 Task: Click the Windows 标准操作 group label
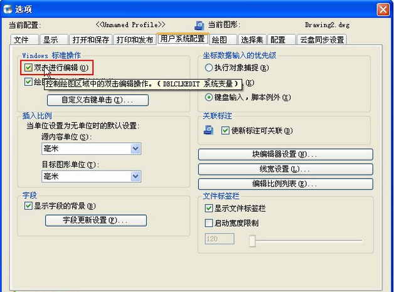click(51, 55)
